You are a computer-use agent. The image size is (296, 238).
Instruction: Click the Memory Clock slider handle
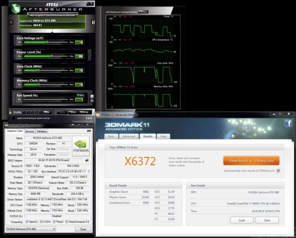click(x=38, y=85)
